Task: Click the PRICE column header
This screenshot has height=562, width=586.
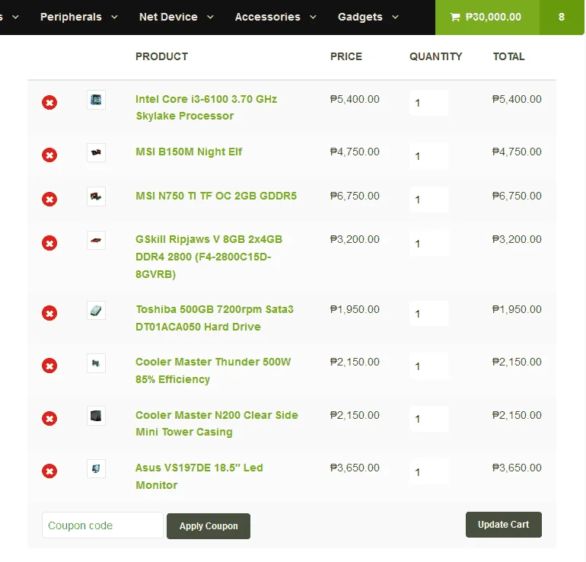Action: [346, 56]
